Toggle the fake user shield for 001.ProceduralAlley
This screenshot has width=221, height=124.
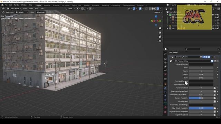212,61
